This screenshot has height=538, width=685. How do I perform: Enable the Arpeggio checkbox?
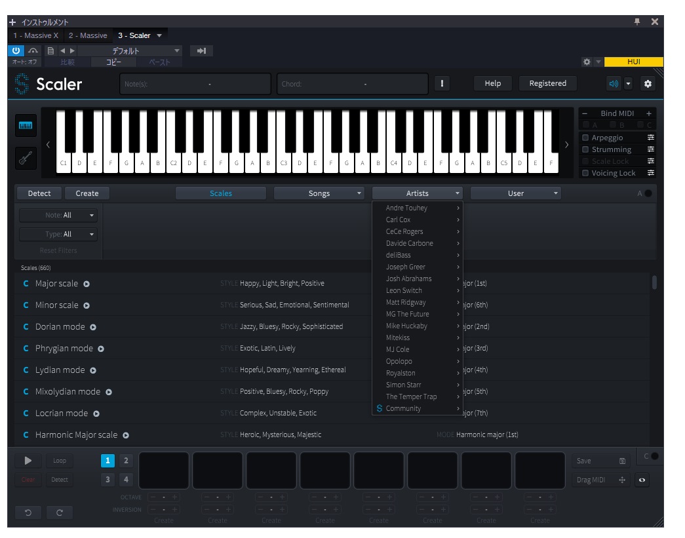[x=585, y=138]
